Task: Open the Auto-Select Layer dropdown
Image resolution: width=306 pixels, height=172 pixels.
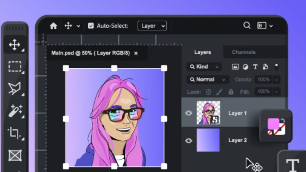Action: coord(152,26)
